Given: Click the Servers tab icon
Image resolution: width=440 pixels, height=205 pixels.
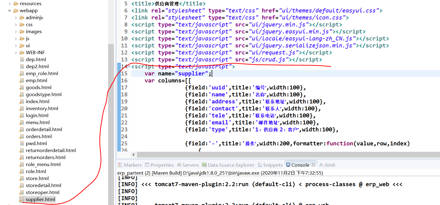Looking at the screenshot, I should (x=179, y=165).
